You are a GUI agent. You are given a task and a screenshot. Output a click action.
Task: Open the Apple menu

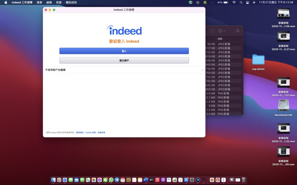coord(6,2)
